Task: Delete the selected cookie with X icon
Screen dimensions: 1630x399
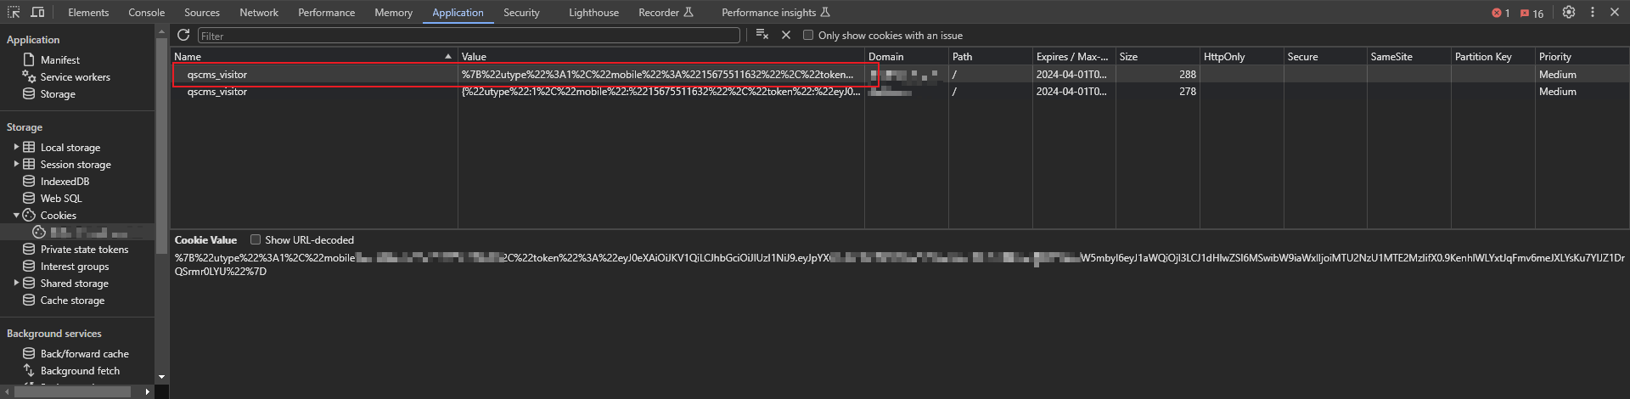Action: pos(786,35)
